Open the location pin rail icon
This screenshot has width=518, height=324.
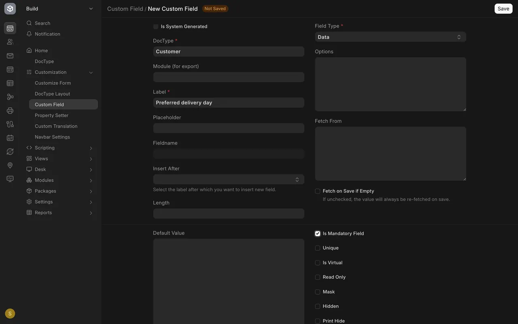[10, 165]
